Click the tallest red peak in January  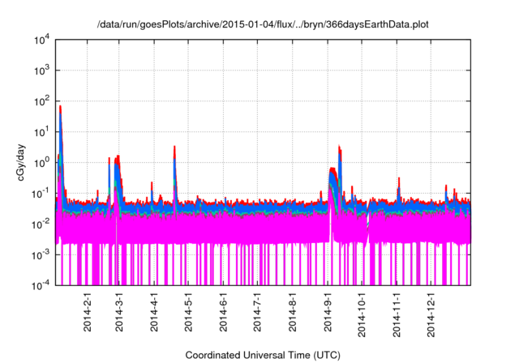point(60,106)
